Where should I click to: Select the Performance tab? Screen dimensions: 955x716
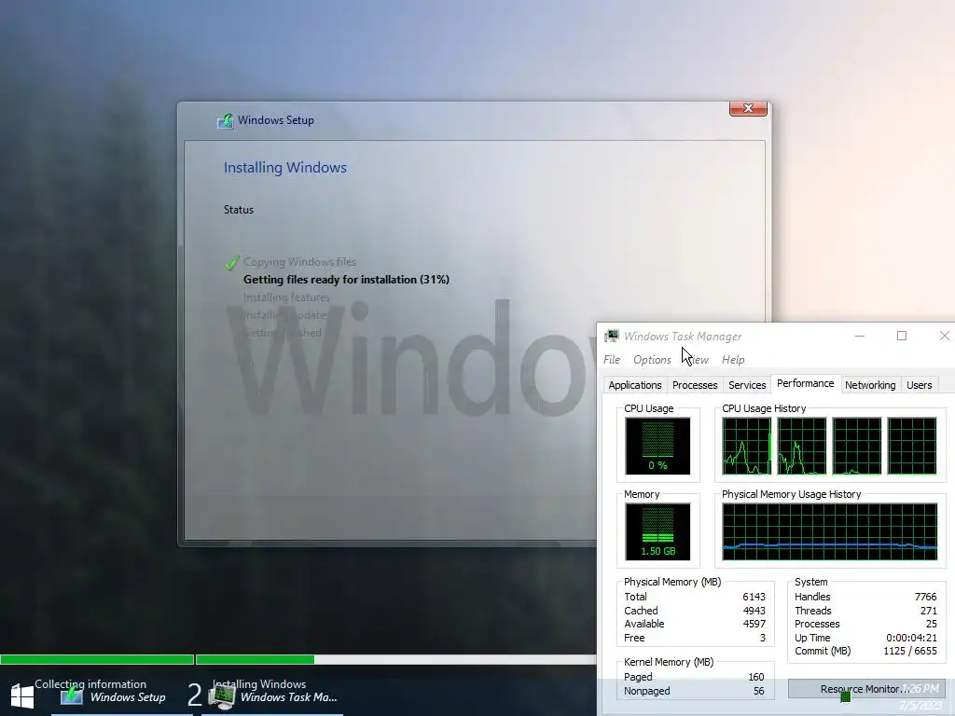coord(805,383)
